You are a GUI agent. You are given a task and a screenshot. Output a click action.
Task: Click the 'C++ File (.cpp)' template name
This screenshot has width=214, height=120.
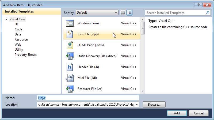point(88,34)
